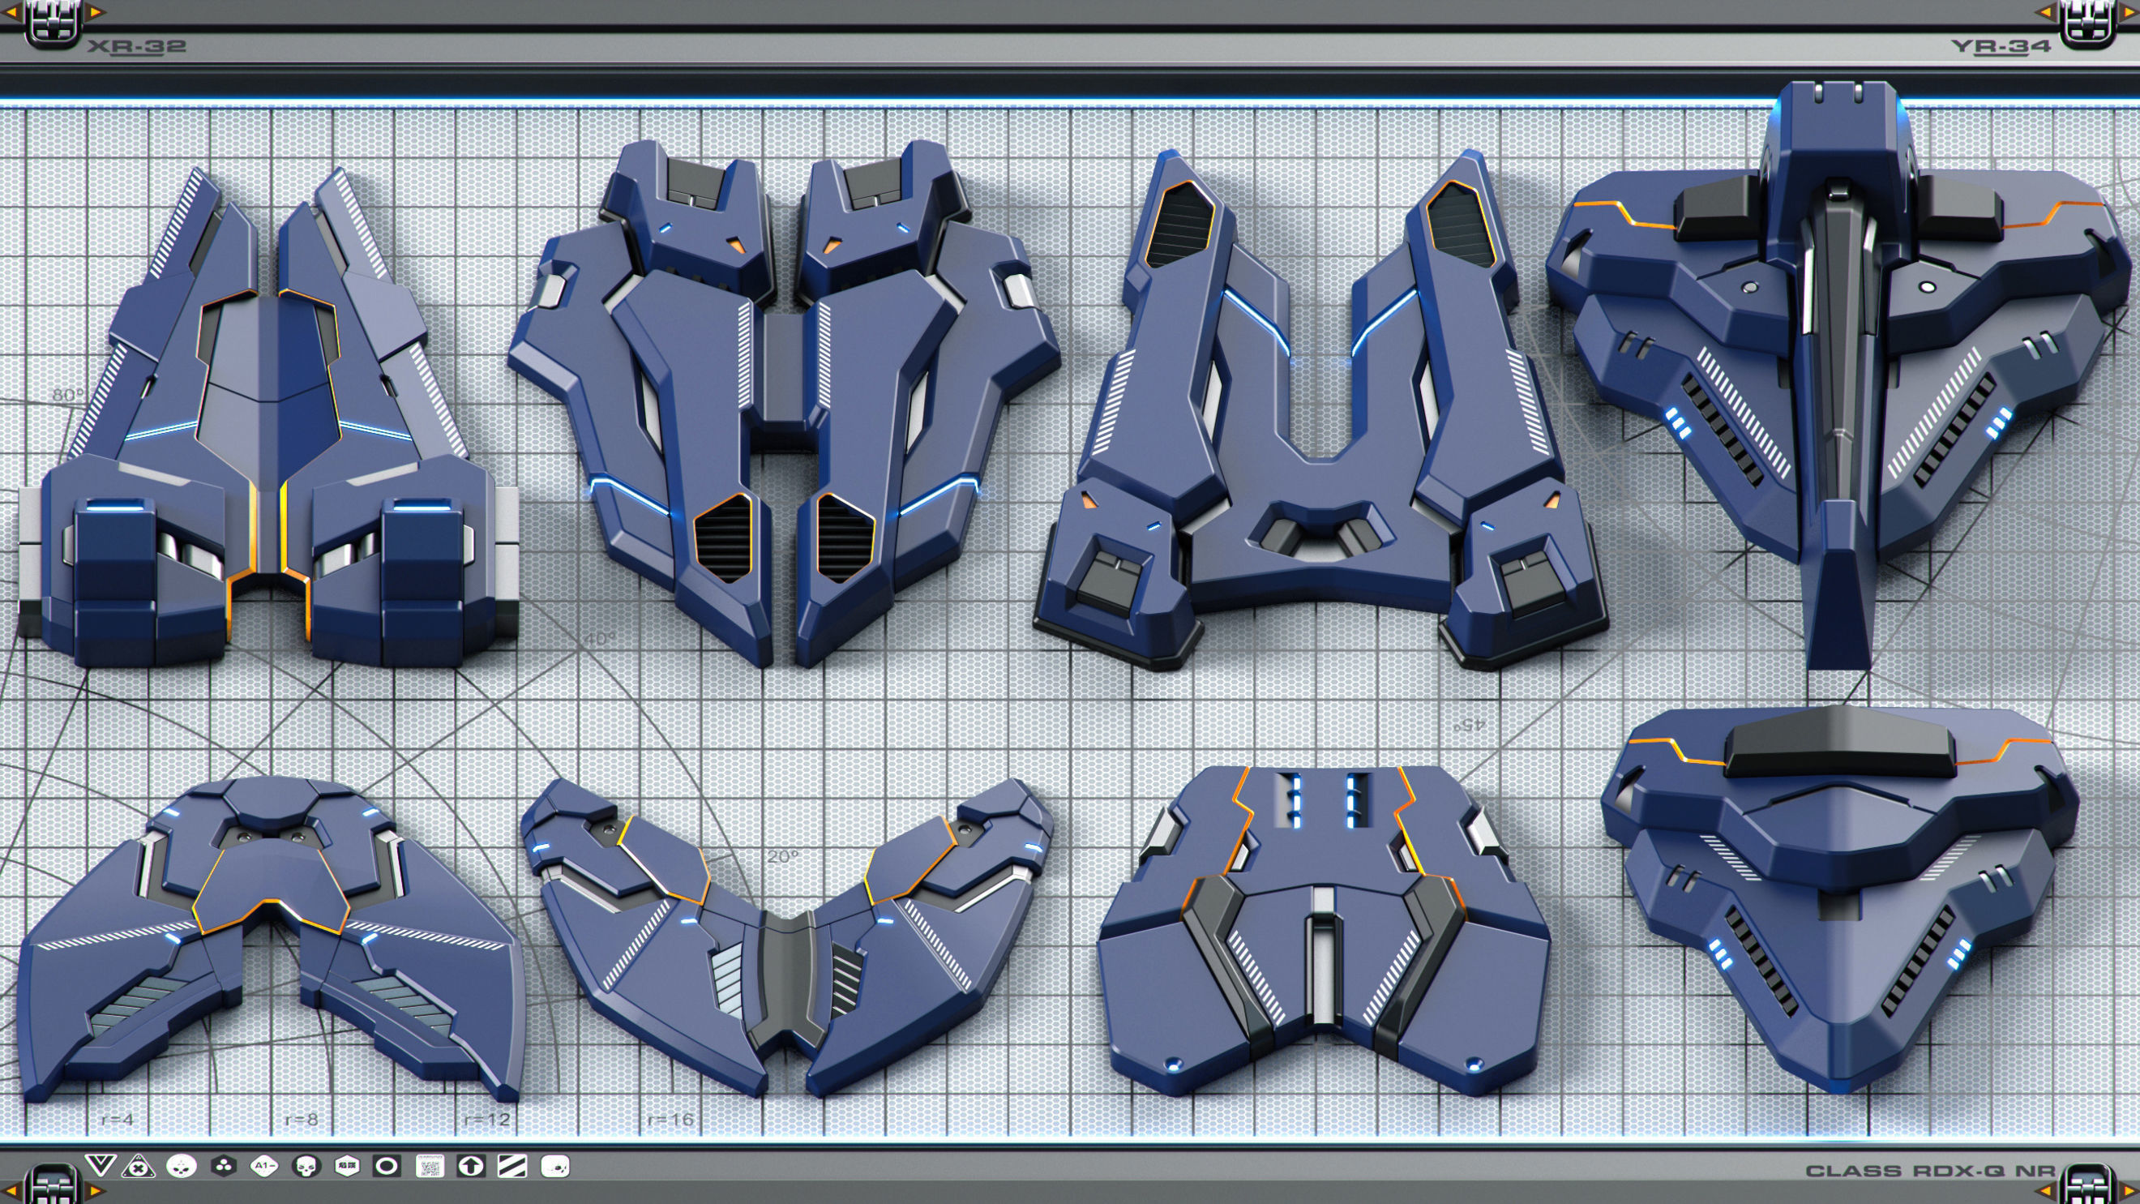Click the hexagon icon with Chinese characters
Image resolution: width=2140 pixels, height=1204 pixels.
(x=346, y=1168)
